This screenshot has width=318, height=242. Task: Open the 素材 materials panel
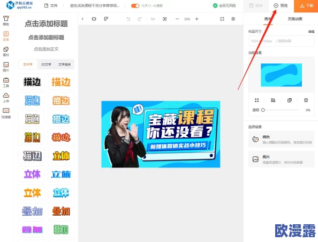6,52
